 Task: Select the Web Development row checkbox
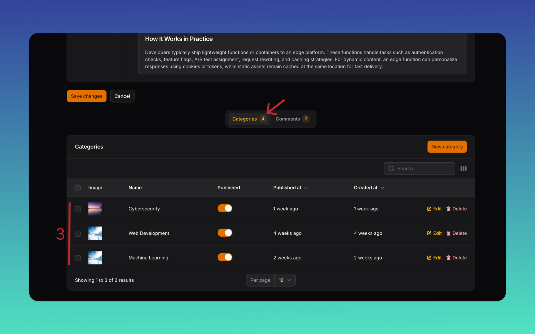(x=77, y=234)
